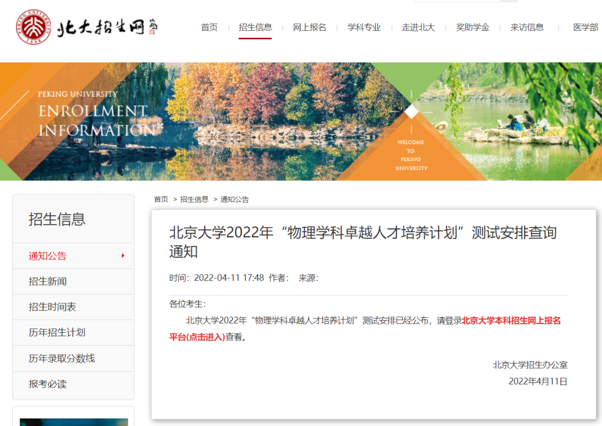Select 报考必读 in the sidebar list

click(x=48, y=384)
